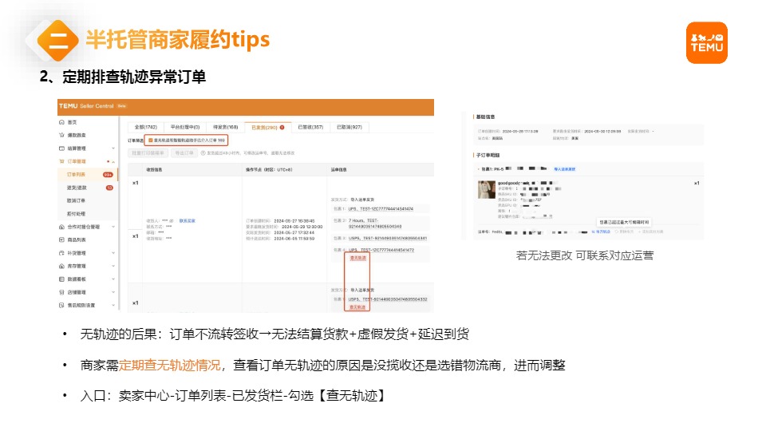Tick the 查无轨迹 order filter checkbox
The width and height of the screenshot is (766, 431).
click(151, 140)
